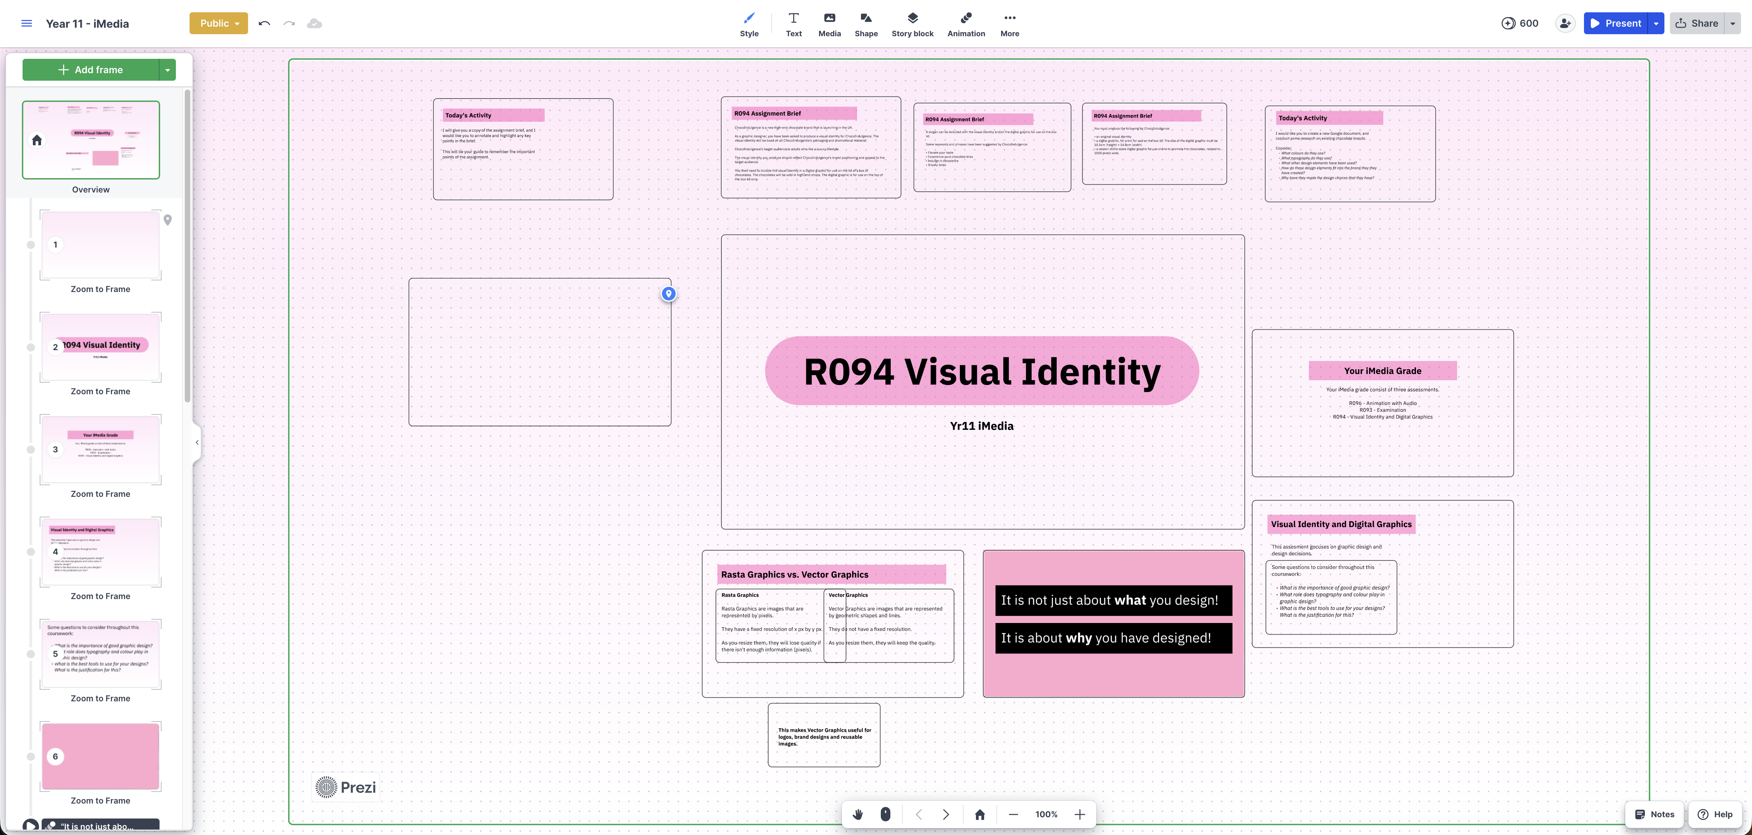Expand the Add frame dropdown arrow
Image resolution: width=1752 pixels, height=835 pixels.
167,69
